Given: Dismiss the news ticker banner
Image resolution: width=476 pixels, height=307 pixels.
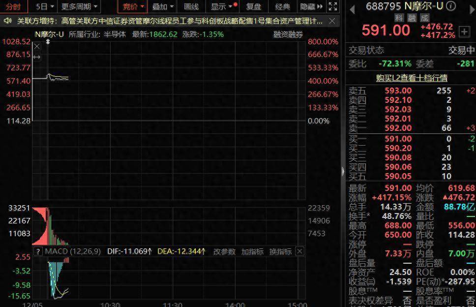Looking at the screenshot, I should pyautogui.click(x=332, y=21).
